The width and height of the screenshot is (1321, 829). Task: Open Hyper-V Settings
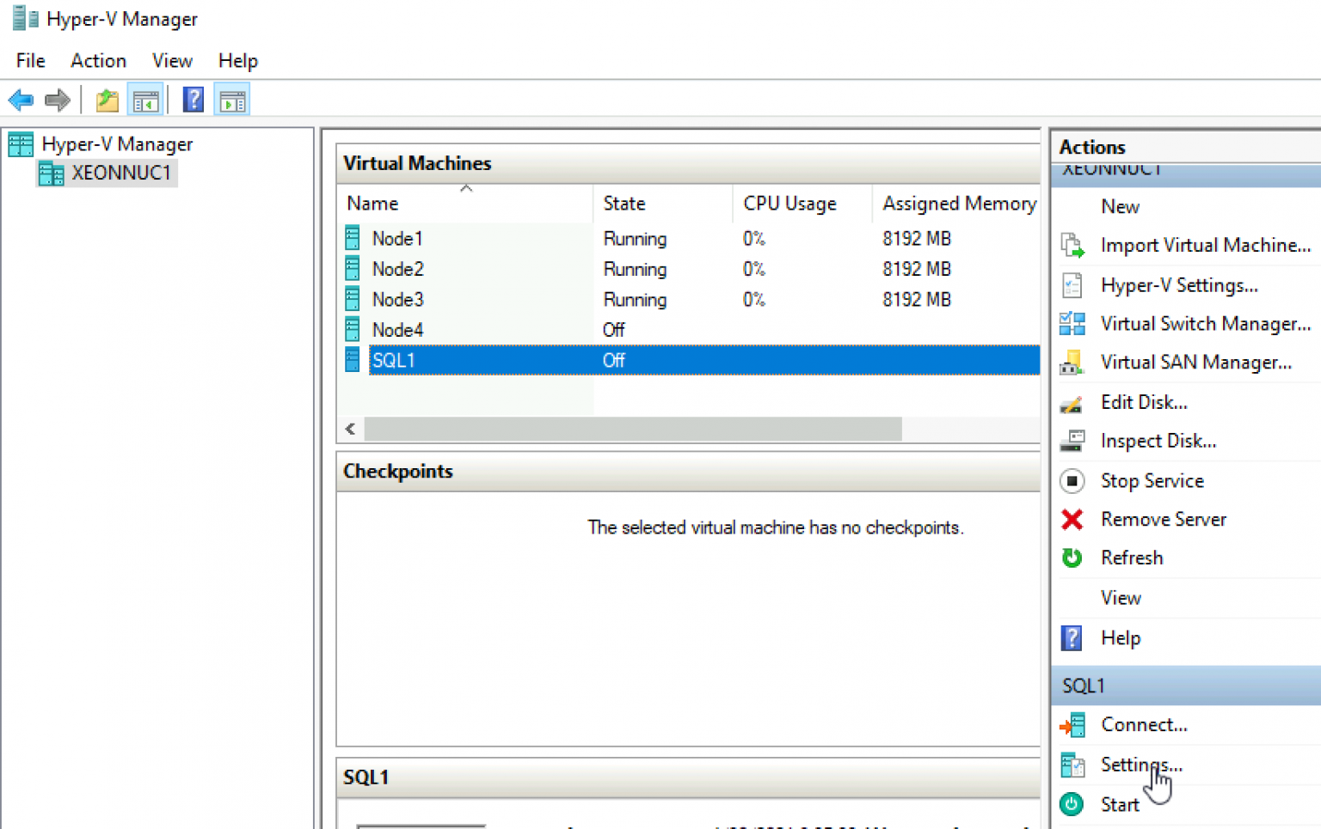tap(1179, 284)
